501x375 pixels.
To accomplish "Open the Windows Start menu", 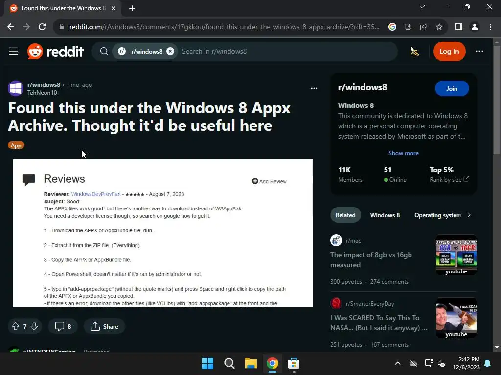I will point(207,363).
